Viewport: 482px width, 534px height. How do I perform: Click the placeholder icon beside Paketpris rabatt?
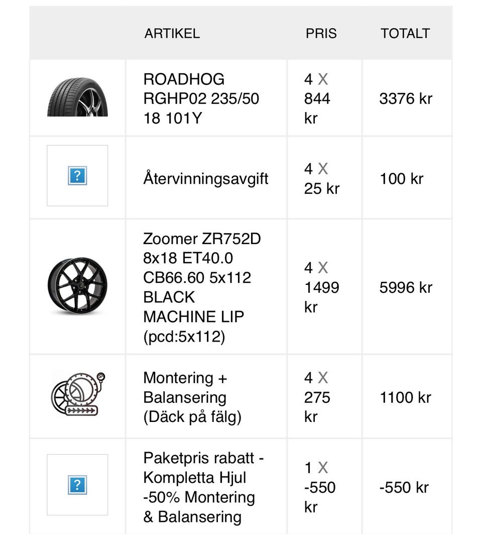tap(77, 485)
